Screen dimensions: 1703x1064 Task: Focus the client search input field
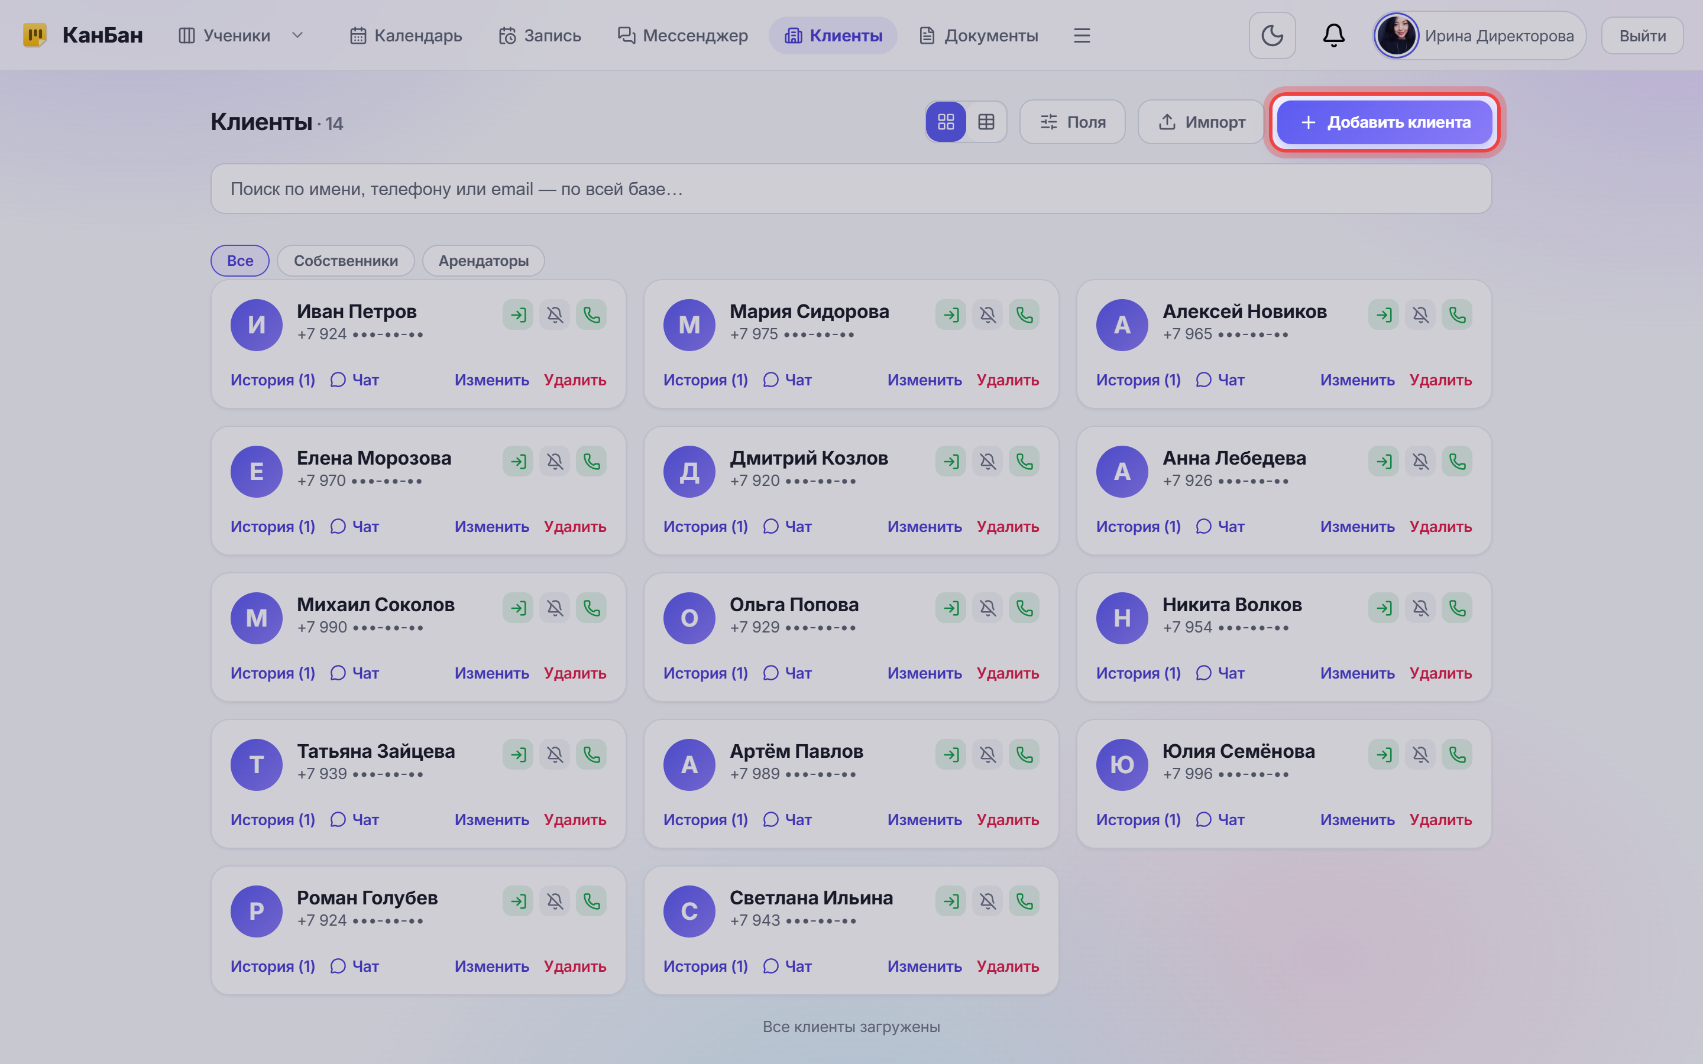(x=851, y=189)
